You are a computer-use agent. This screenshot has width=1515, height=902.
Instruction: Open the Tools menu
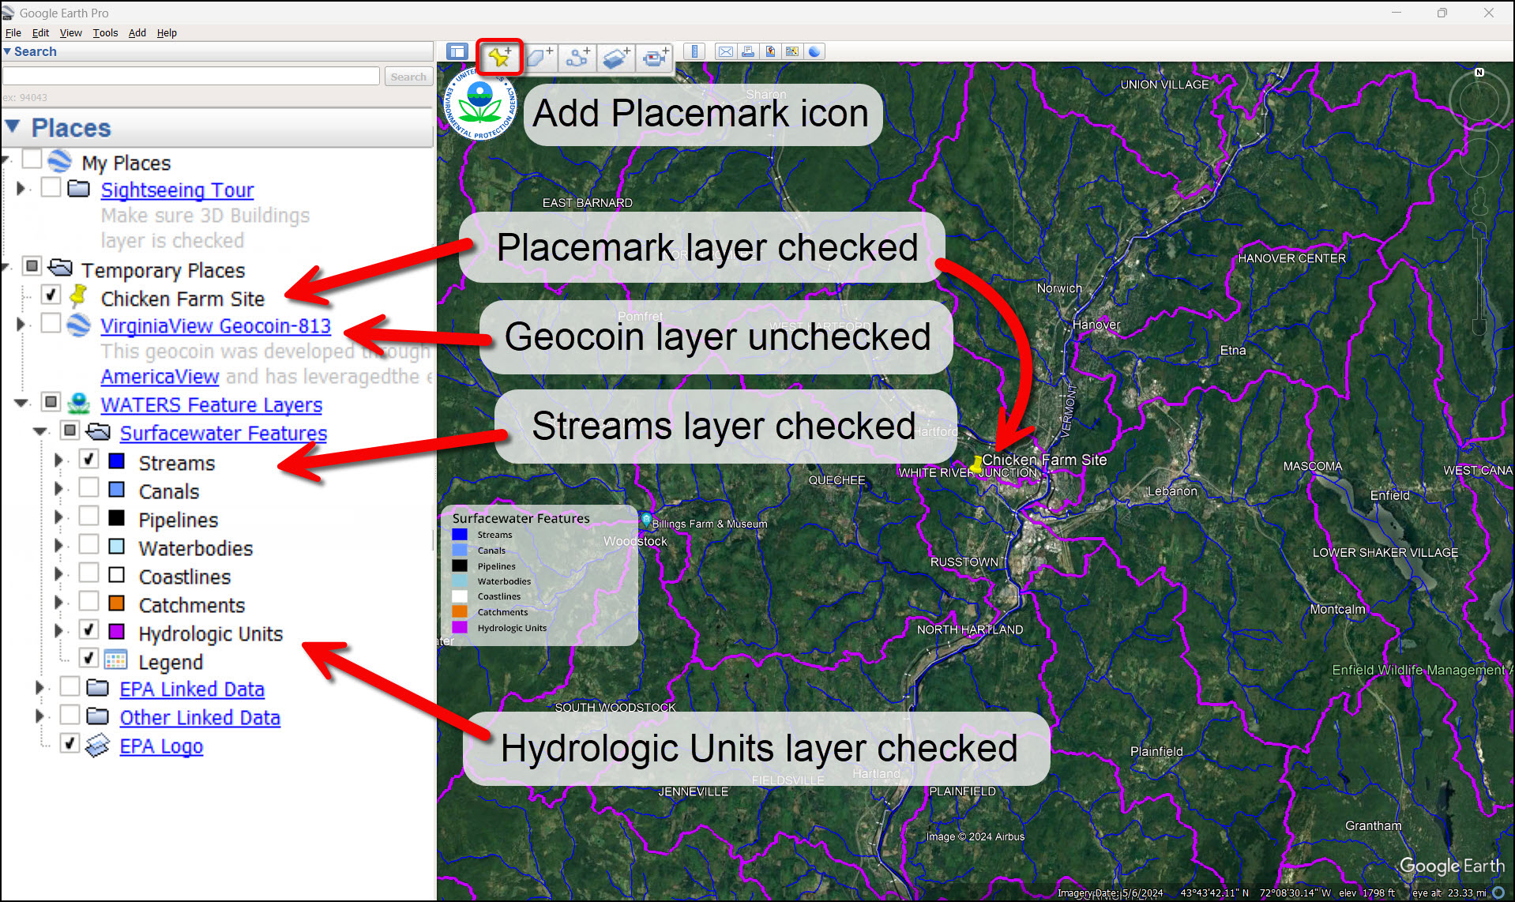(x=105, y=32)
